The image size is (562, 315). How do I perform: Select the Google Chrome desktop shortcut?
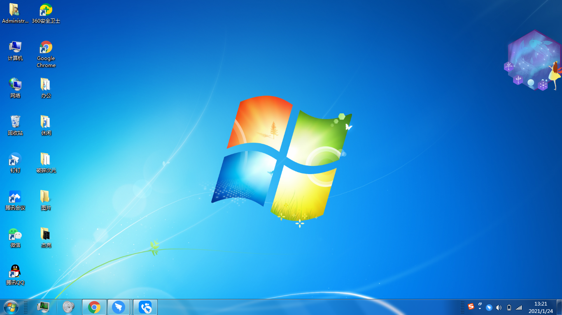click(46, 54)
